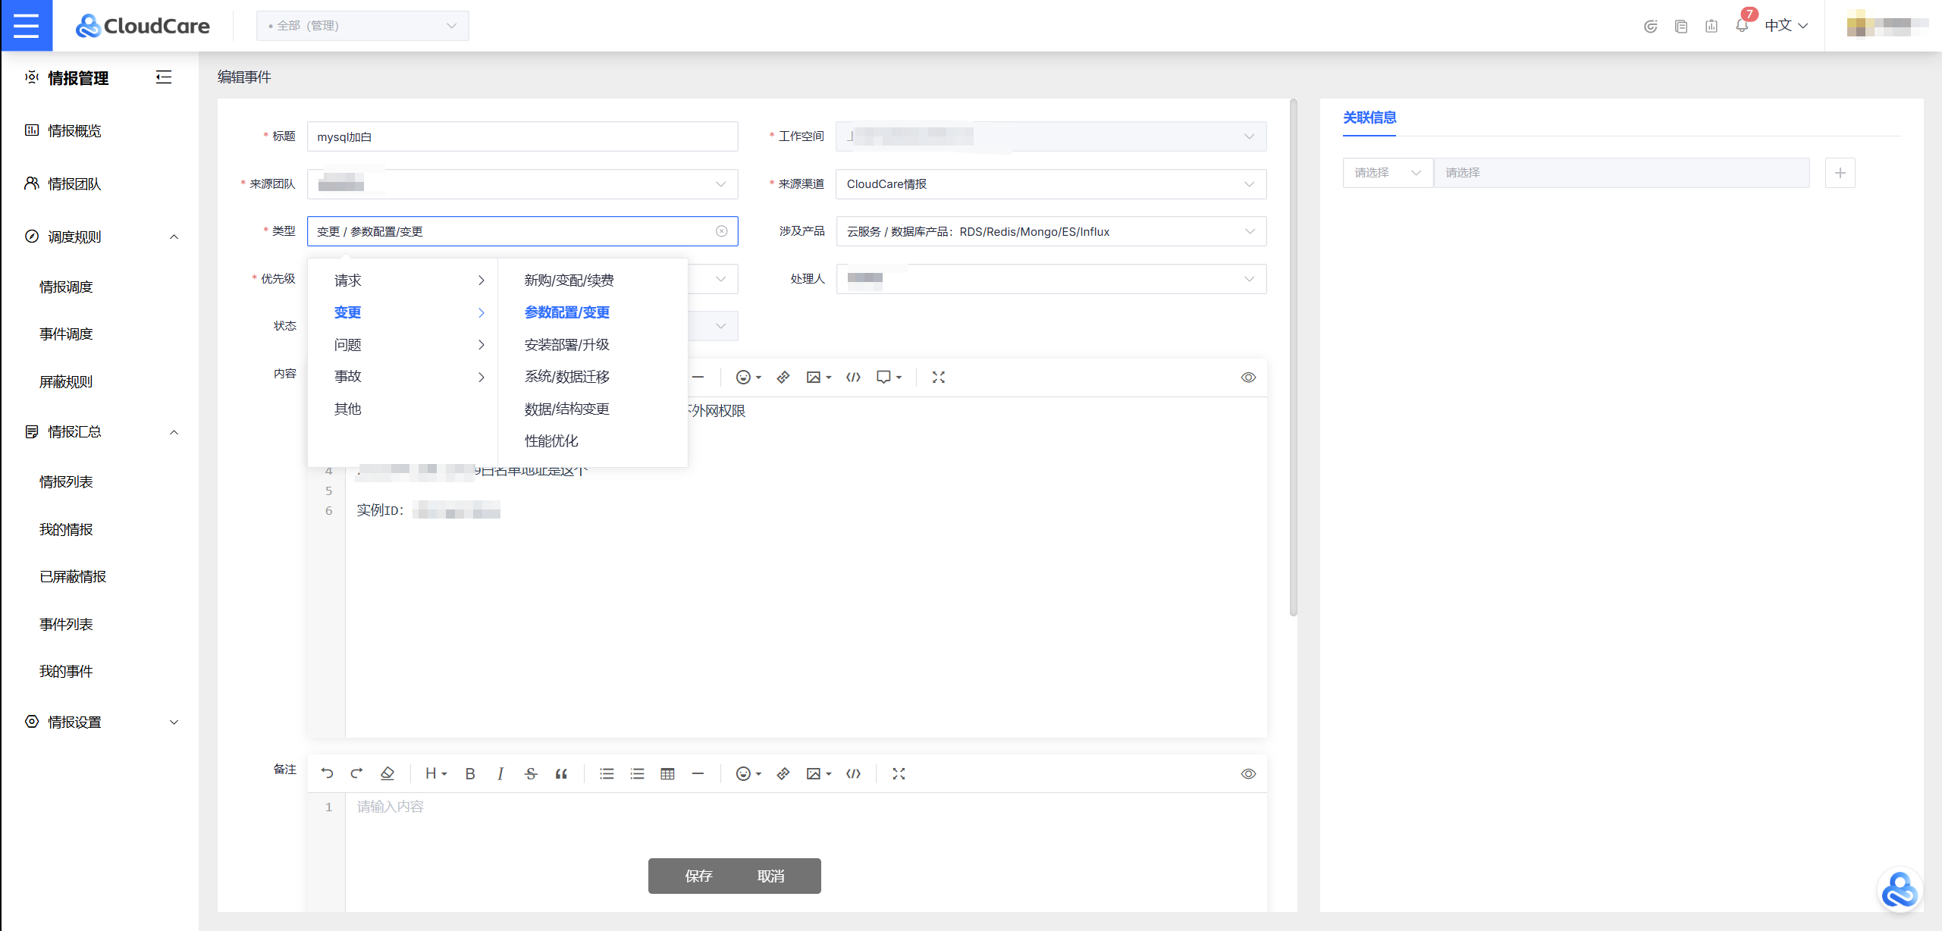
Task: Open the floating CloudCare assistant button
Action: tap(1900, 890)
